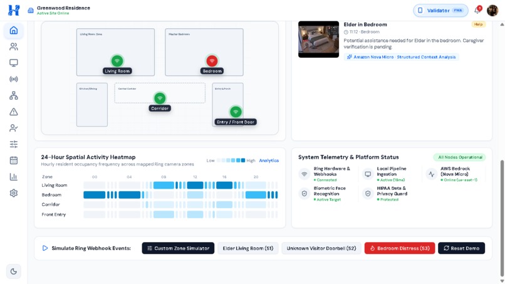Open the alerts warning triangle sidebar icon
Viewport: 505px width, 284px height.
(x=14, y=112)
